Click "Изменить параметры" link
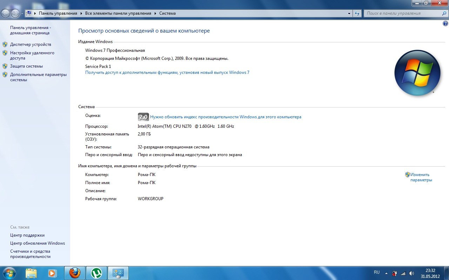The width and height of the screenshot is (449, 280). pyautogui.click(x=421, y=177)
